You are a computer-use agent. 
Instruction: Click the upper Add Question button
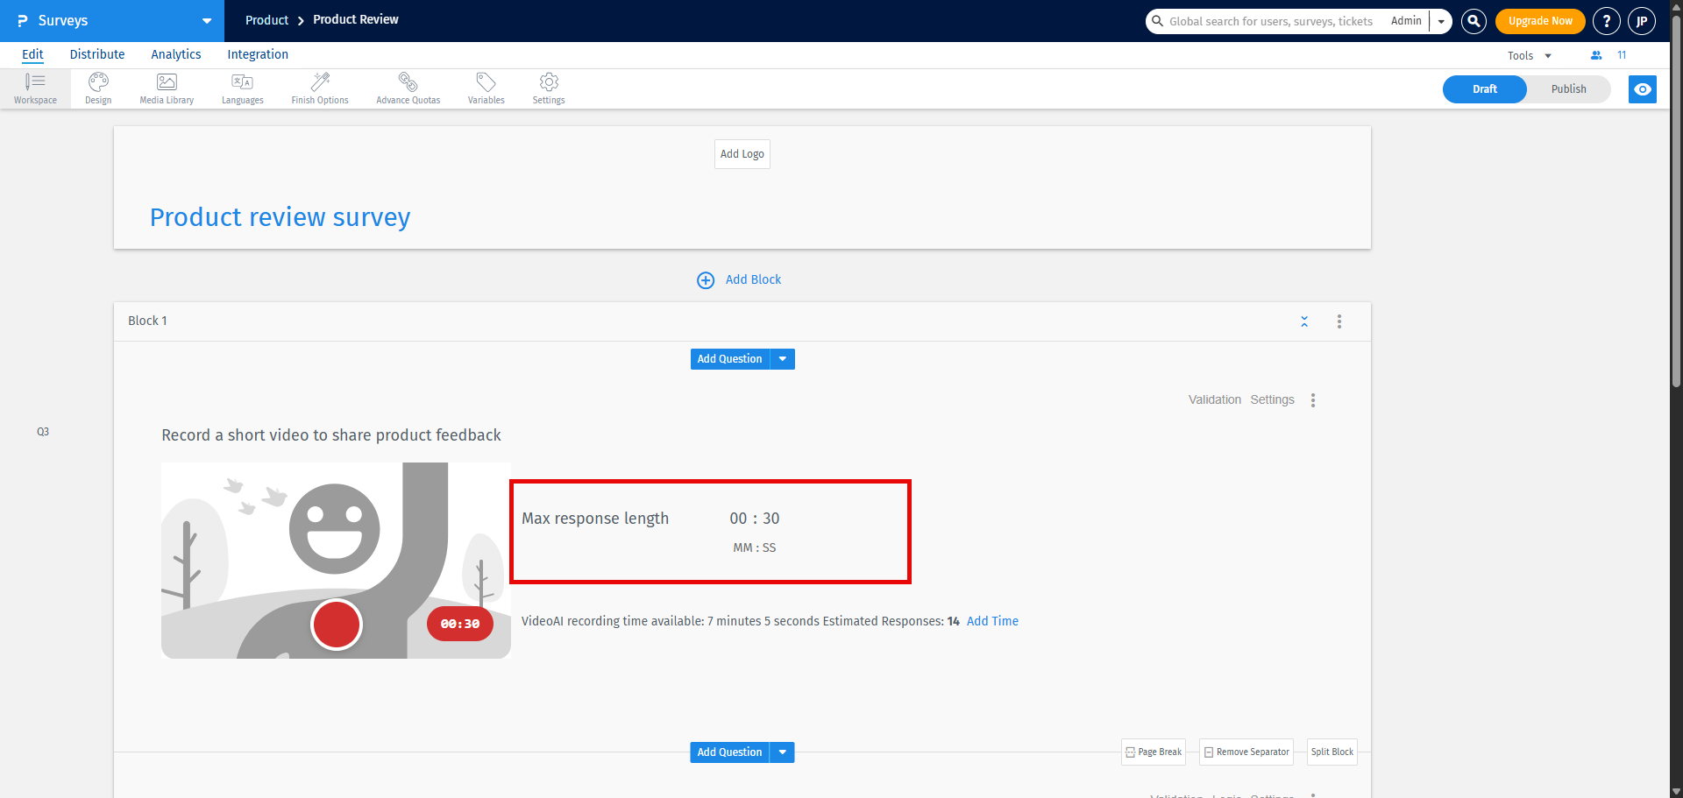click(730, 359)
